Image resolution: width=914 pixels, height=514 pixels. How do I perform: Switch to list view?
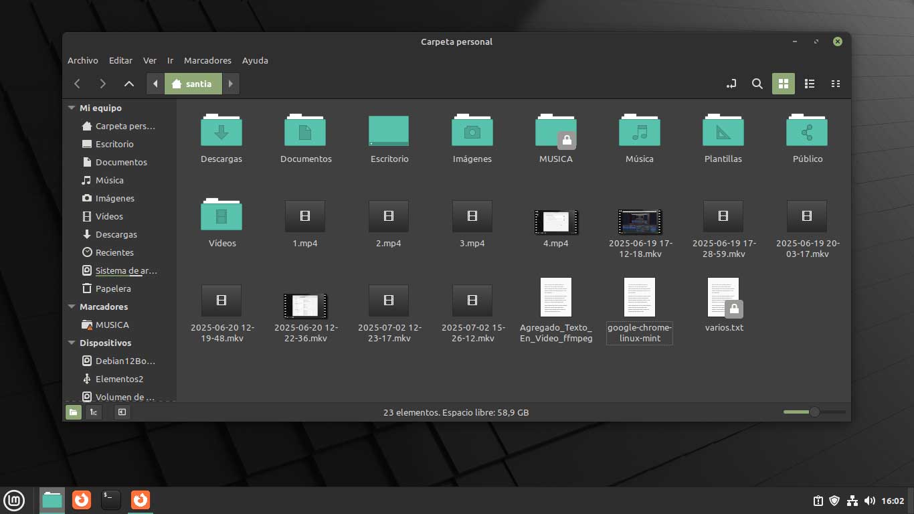click(x=810, y=84)
